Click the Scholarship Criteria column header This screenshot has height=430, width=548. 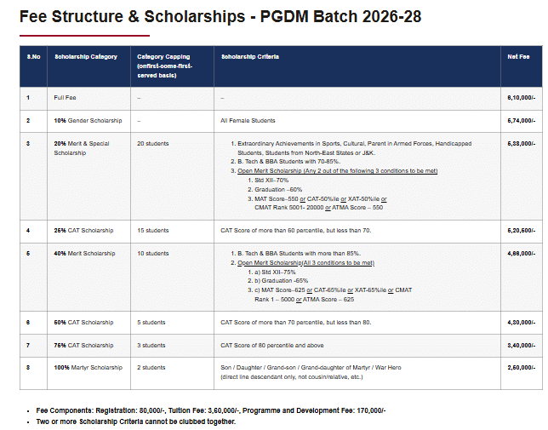249,56
